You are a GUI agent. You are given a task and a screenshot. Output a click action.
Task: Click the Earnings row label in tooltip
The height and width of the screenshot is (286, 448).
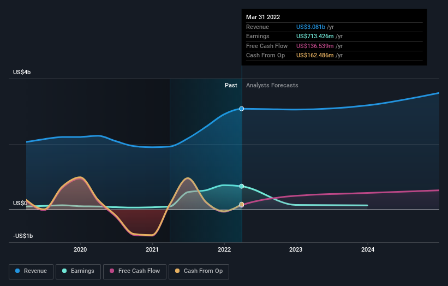tap(258, 36)
